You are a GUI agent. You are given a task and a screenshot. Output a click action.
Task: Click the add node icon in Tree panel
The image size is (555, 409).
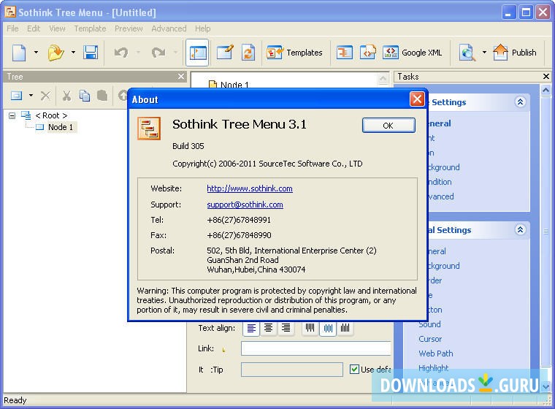point(16,96)
